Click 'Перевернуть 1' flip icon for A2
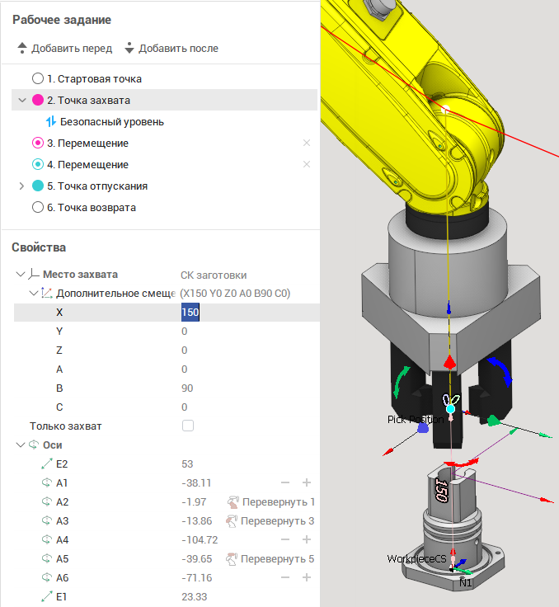 tap(233, 502)
